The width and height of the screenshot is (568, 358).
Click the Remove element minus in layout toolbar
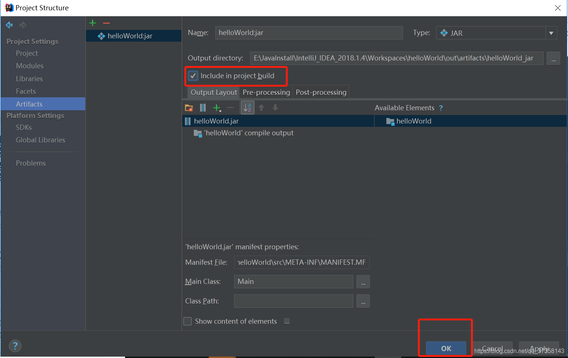click(231, 108)
